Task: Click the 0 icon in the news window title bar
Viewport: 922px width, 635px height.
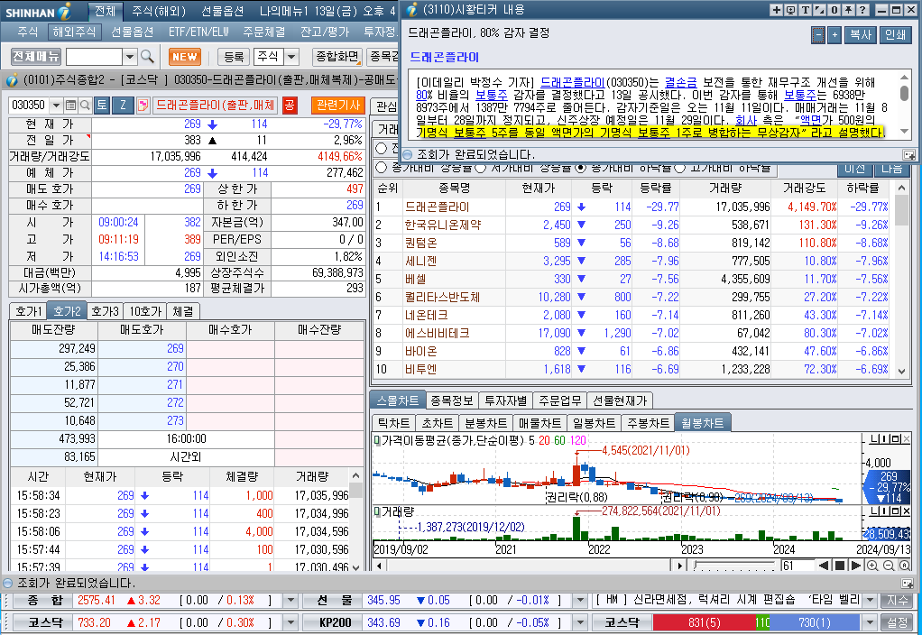Action: pyautogui.click(x=834, y=10)
